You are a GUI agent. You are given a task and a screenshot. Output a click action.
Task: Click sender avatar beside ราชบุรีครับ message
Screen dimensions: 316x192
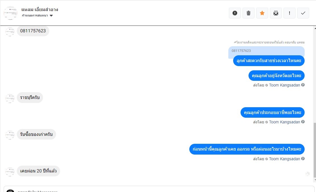(10, 98)
